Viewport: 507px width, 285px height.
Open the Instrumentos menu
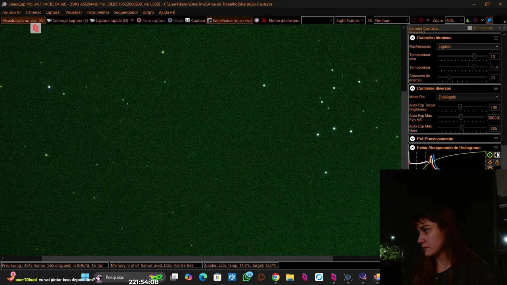[x=98, y=12]
